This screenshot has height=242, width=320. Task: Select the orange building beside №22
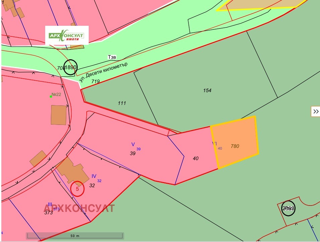[59, 115]
